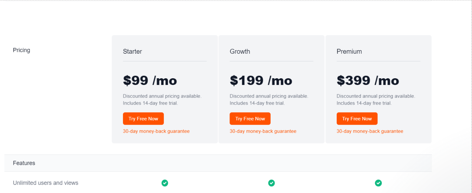The width and height of the screenshot is (472, 193).
Task: Click the Starter plan's discounted annual pricing text
Action: pyautogui.click(x=162, y=96)
